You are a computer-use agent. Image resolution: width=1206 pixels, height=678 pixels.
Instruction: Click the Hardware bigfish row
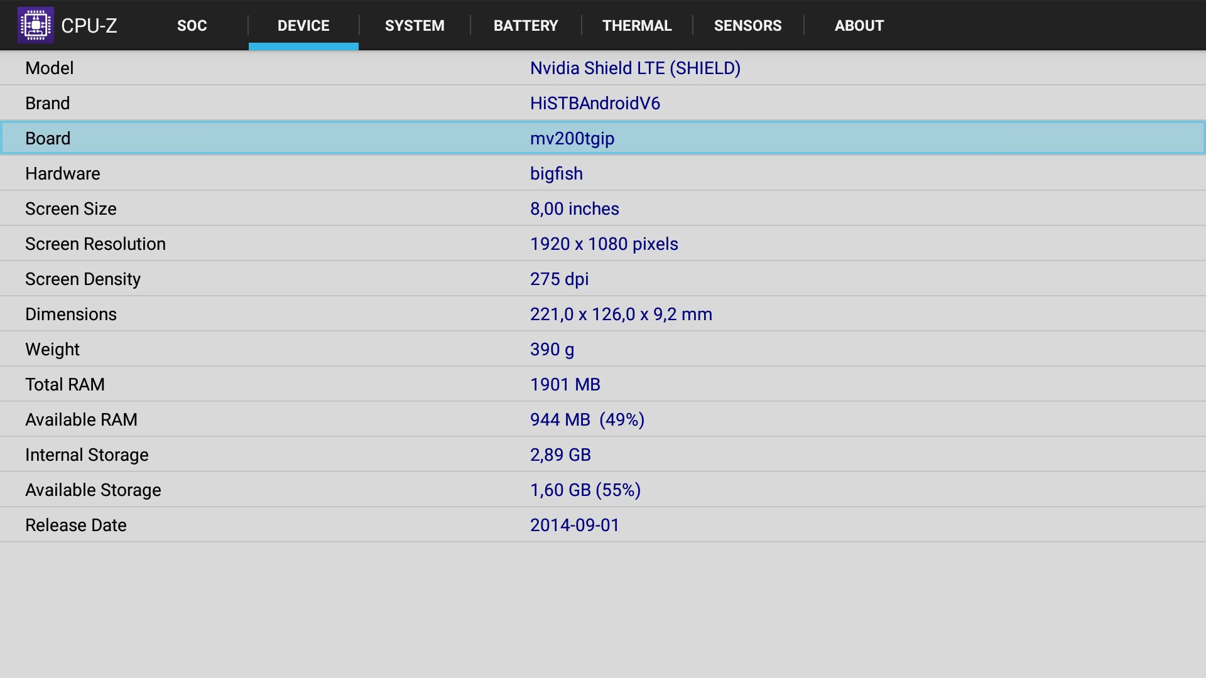603,173
